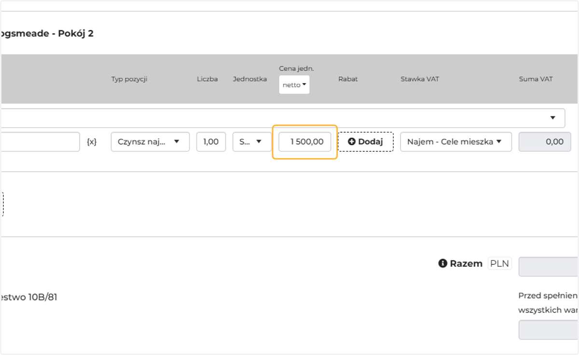Image resolution: width=579 pixels, height=355 pixels.
Task: Expand the wide dropdown above the position row
Action: coord(282,118)
